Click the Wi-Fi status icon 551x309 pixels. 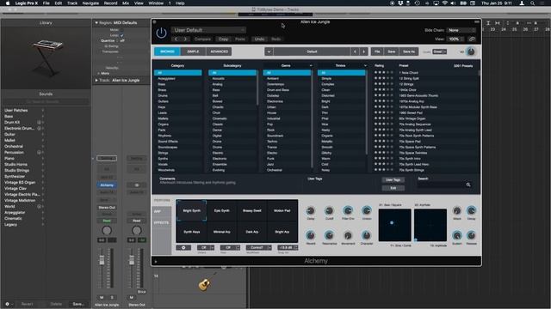pyautogui.click(x=444, y=3)
